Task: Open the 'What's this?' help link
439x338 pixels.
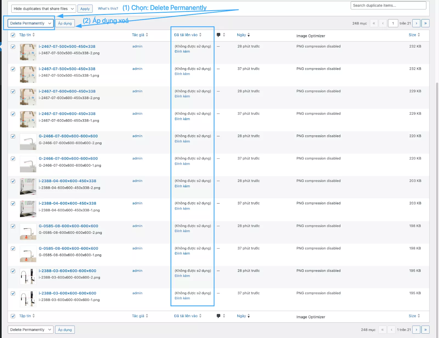Action: pyautogui.click(x=108, y=9)
